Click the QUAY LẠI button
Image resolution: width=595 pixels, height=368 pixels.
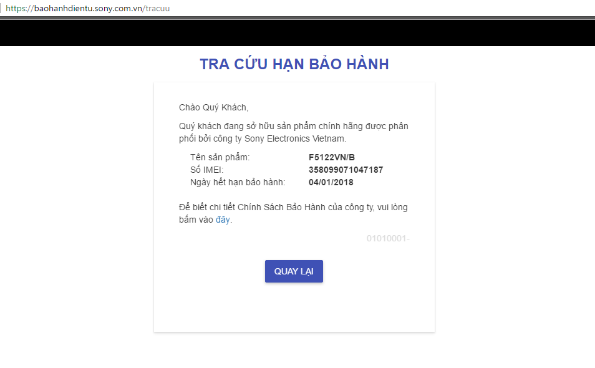[294, 271]
